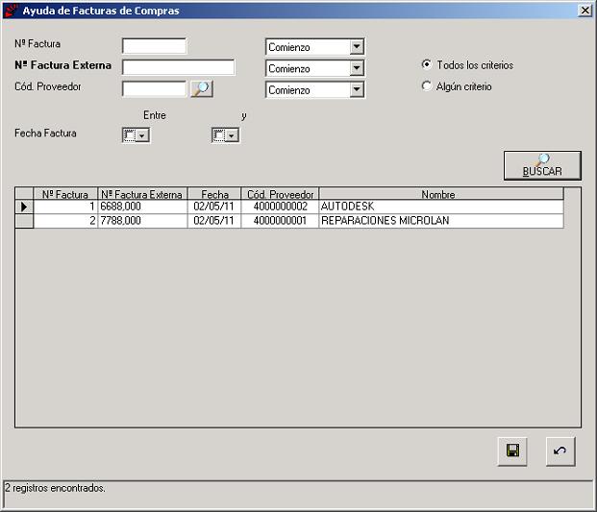Viewport: 597px width, 512px height.
Task: Click cell '6688,000'
Action: [142, 207]
